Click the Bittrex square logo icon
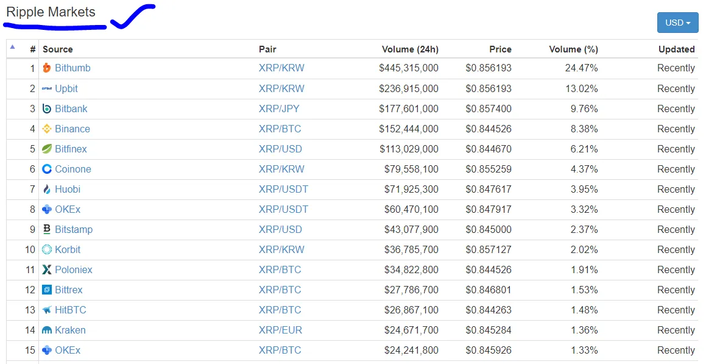This screenshot has height=364, width=706. [47, 290]
